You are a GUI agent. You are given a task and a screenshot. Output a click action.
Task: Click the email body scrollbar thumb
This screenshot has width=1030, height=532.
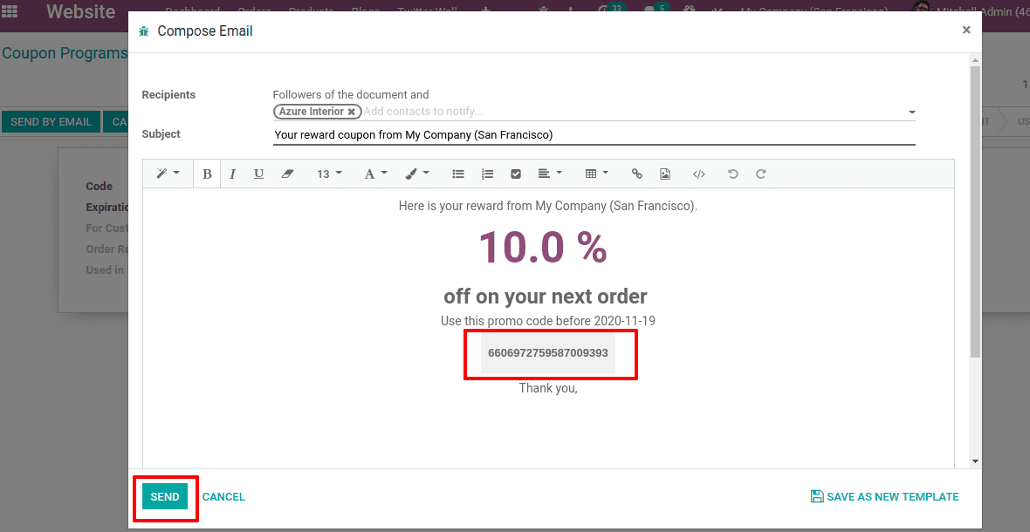[x=975, y=210]
